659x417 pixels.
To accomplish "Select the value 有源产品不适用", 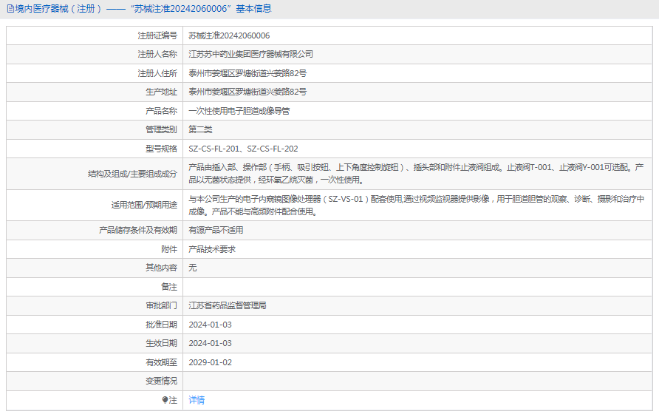I will click(x=216, y=230).
